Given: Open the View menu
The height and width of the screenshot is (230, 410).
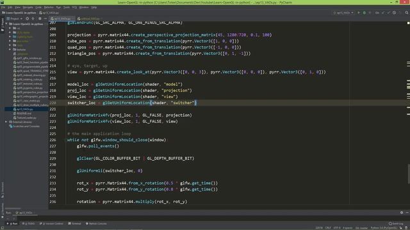Looking at the screenshot, I should tap(17, 7).
